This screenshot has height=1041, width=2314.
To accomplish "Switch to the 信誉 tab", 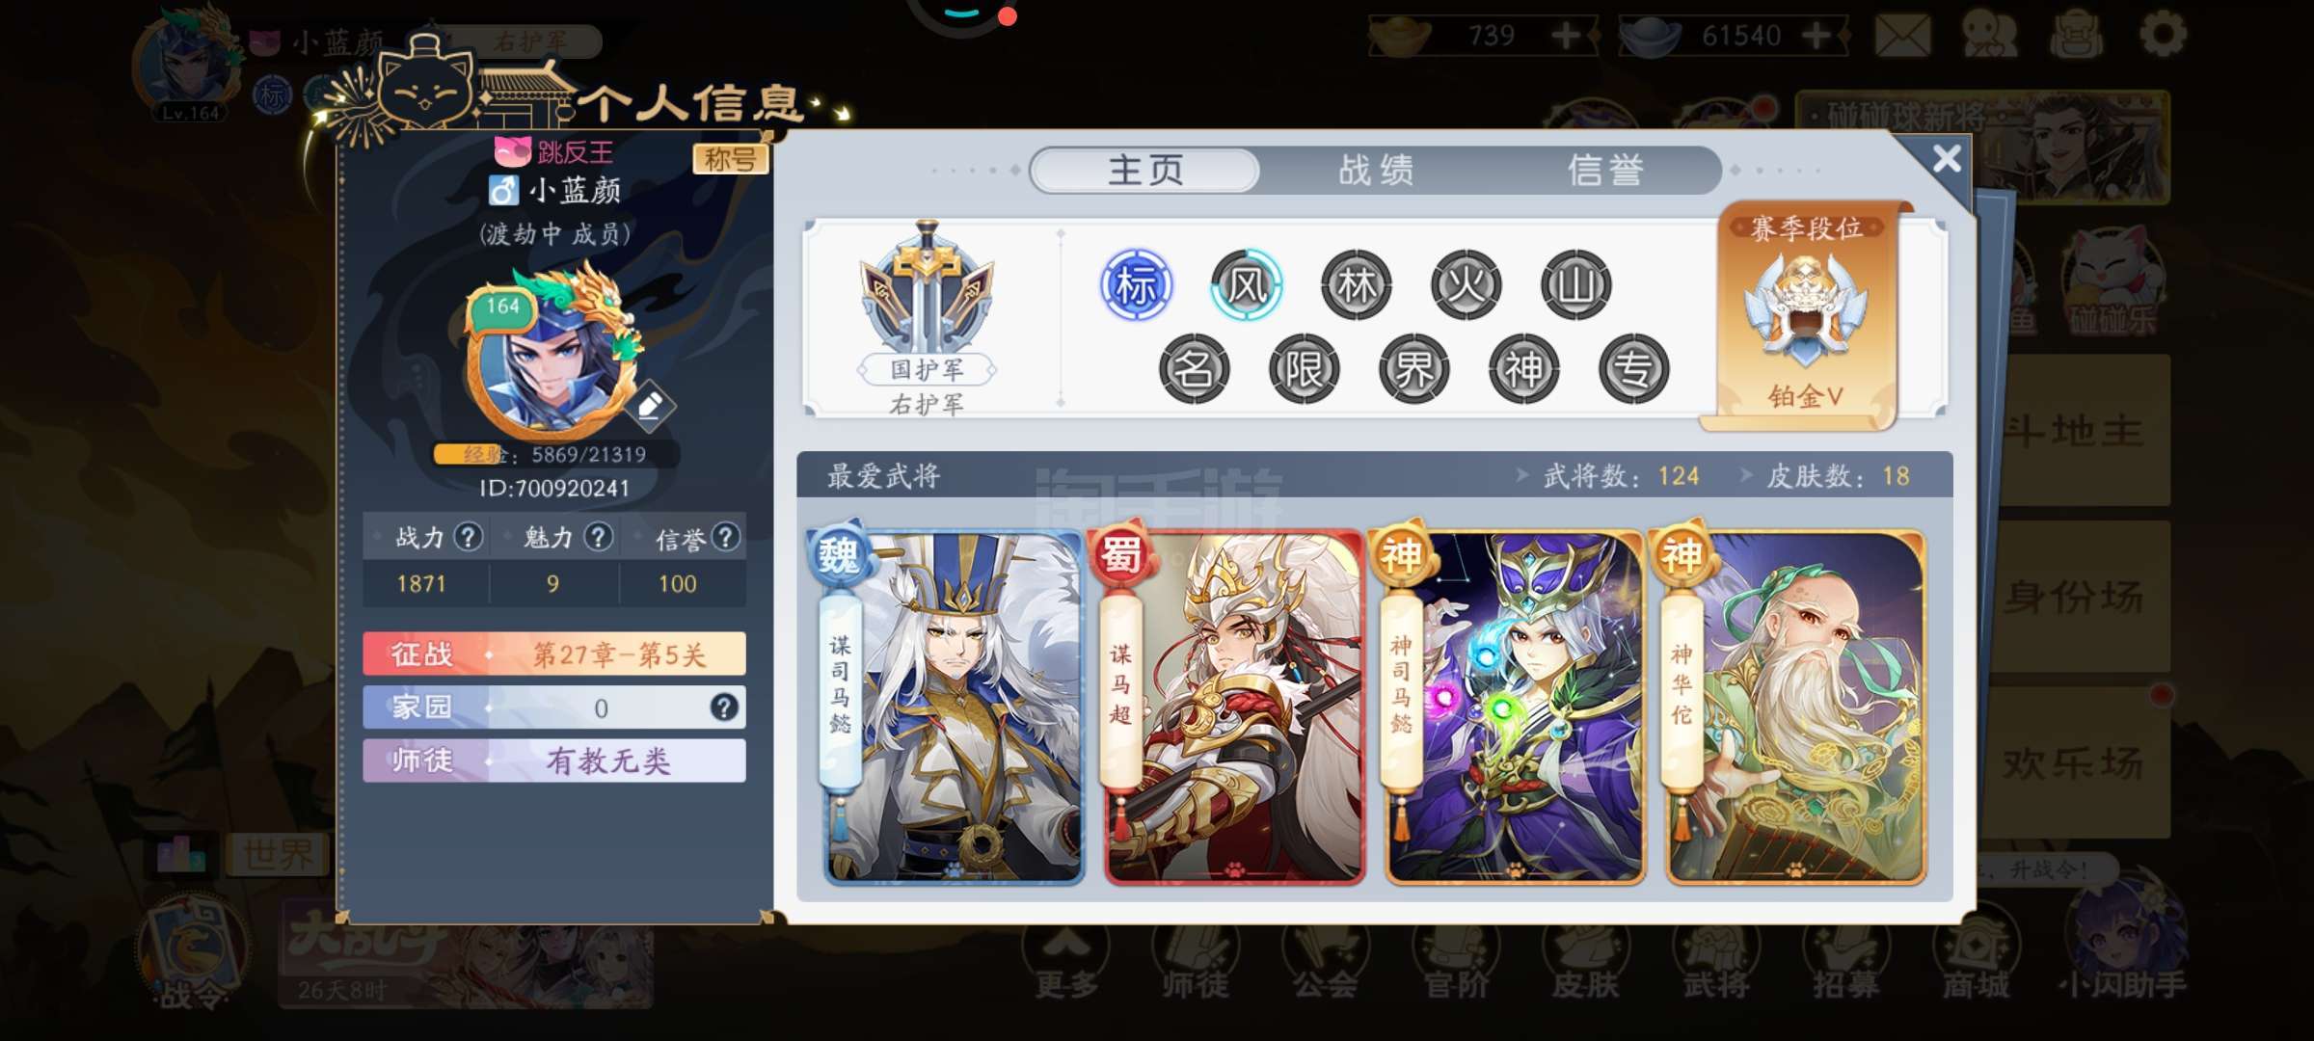I will coord(1605,171).
